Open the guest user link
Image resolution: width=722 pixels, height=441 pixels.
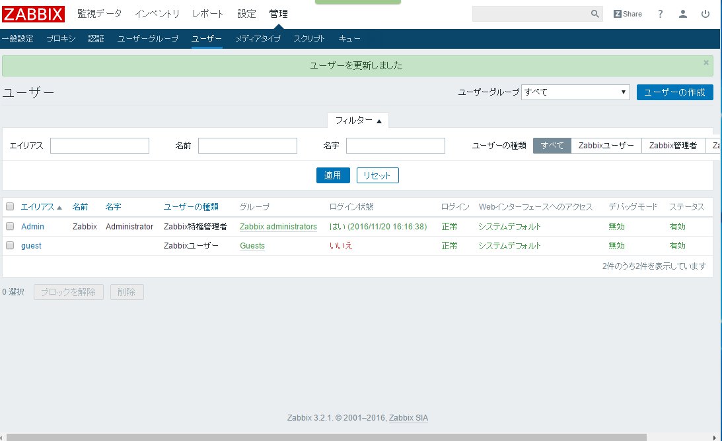pyautogui.click(x=31, y=246)
